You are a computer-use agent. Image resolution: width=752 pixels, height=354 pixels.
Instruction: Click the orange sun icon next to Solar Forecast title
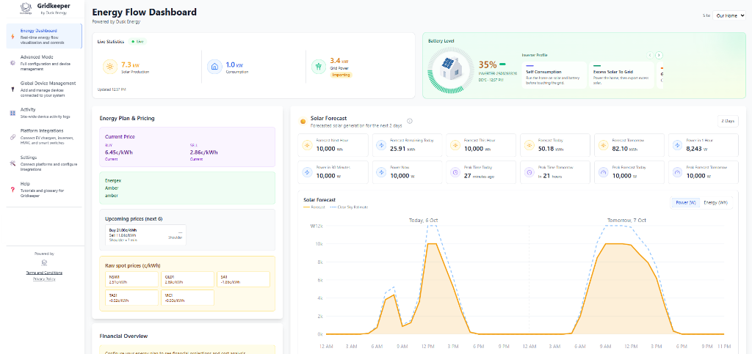[x=303, y=122]
